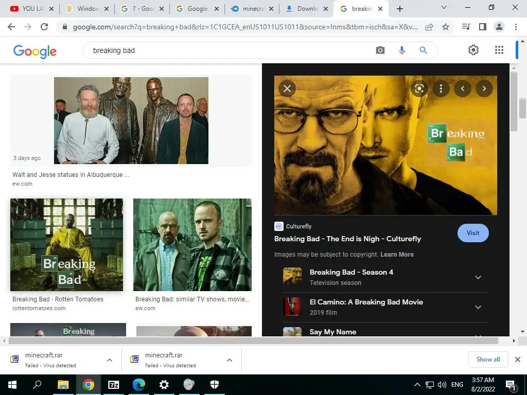Start voice search microphone
This screenshot has width=527, height=395.
(401, 50)
